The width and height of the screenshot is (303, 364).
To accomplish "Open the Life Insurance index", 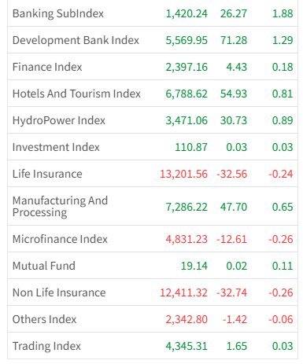I will click(x=153, y=174).
